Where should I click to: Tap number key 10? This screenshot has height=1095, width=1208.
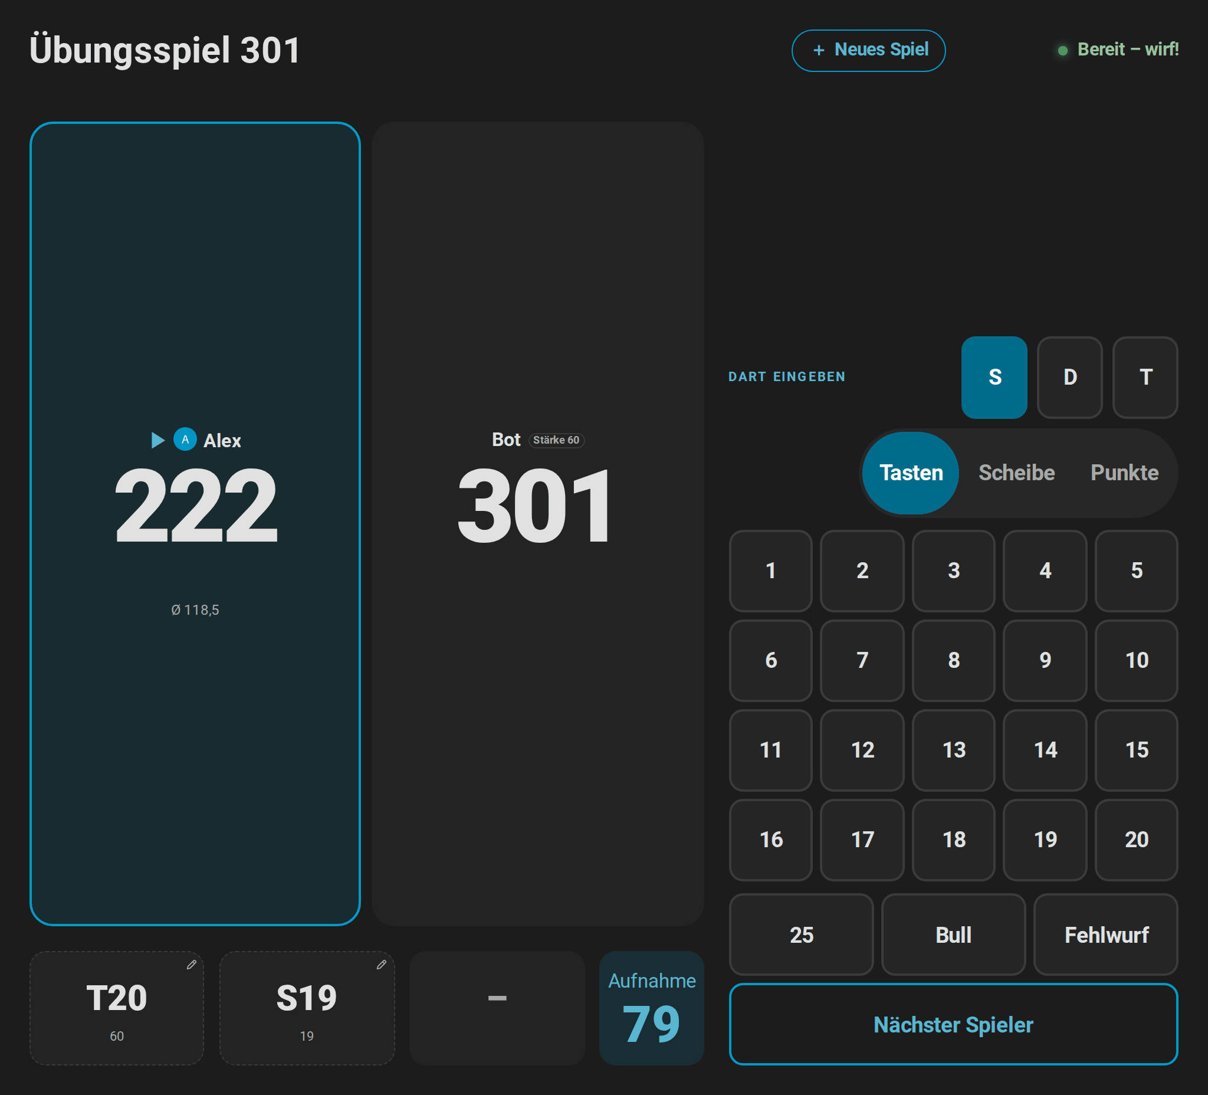pyautogui.click(x=1136, y=660)
